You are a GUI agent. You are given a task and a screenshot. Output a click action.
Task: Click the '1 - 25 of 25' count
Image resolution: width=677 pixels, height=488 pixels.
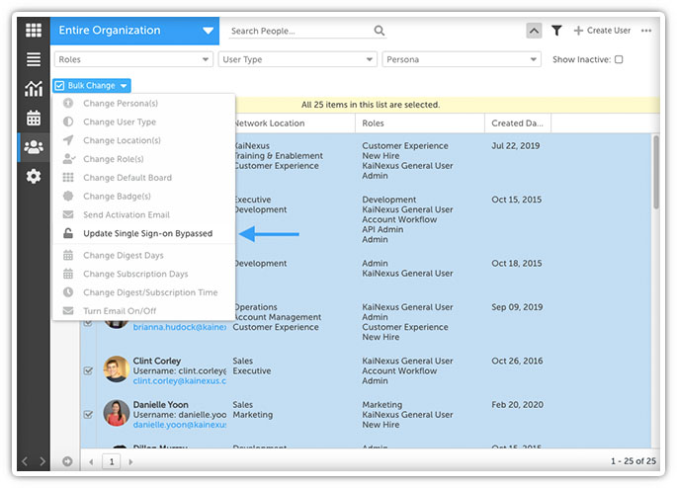click(633, 461)
